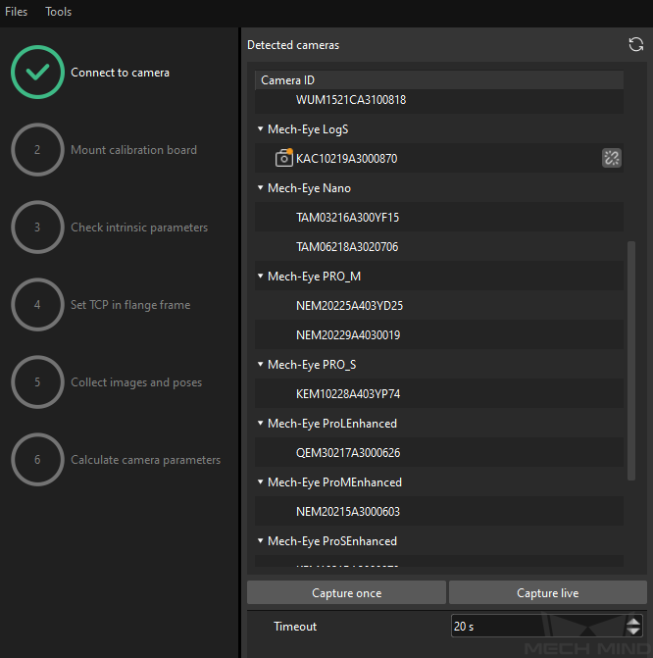Image resolution: width=653 pixels, height=658 pixels.
Task: Click the Mech-Eye ProMEnhanced group name
Action: click(334, 482)
